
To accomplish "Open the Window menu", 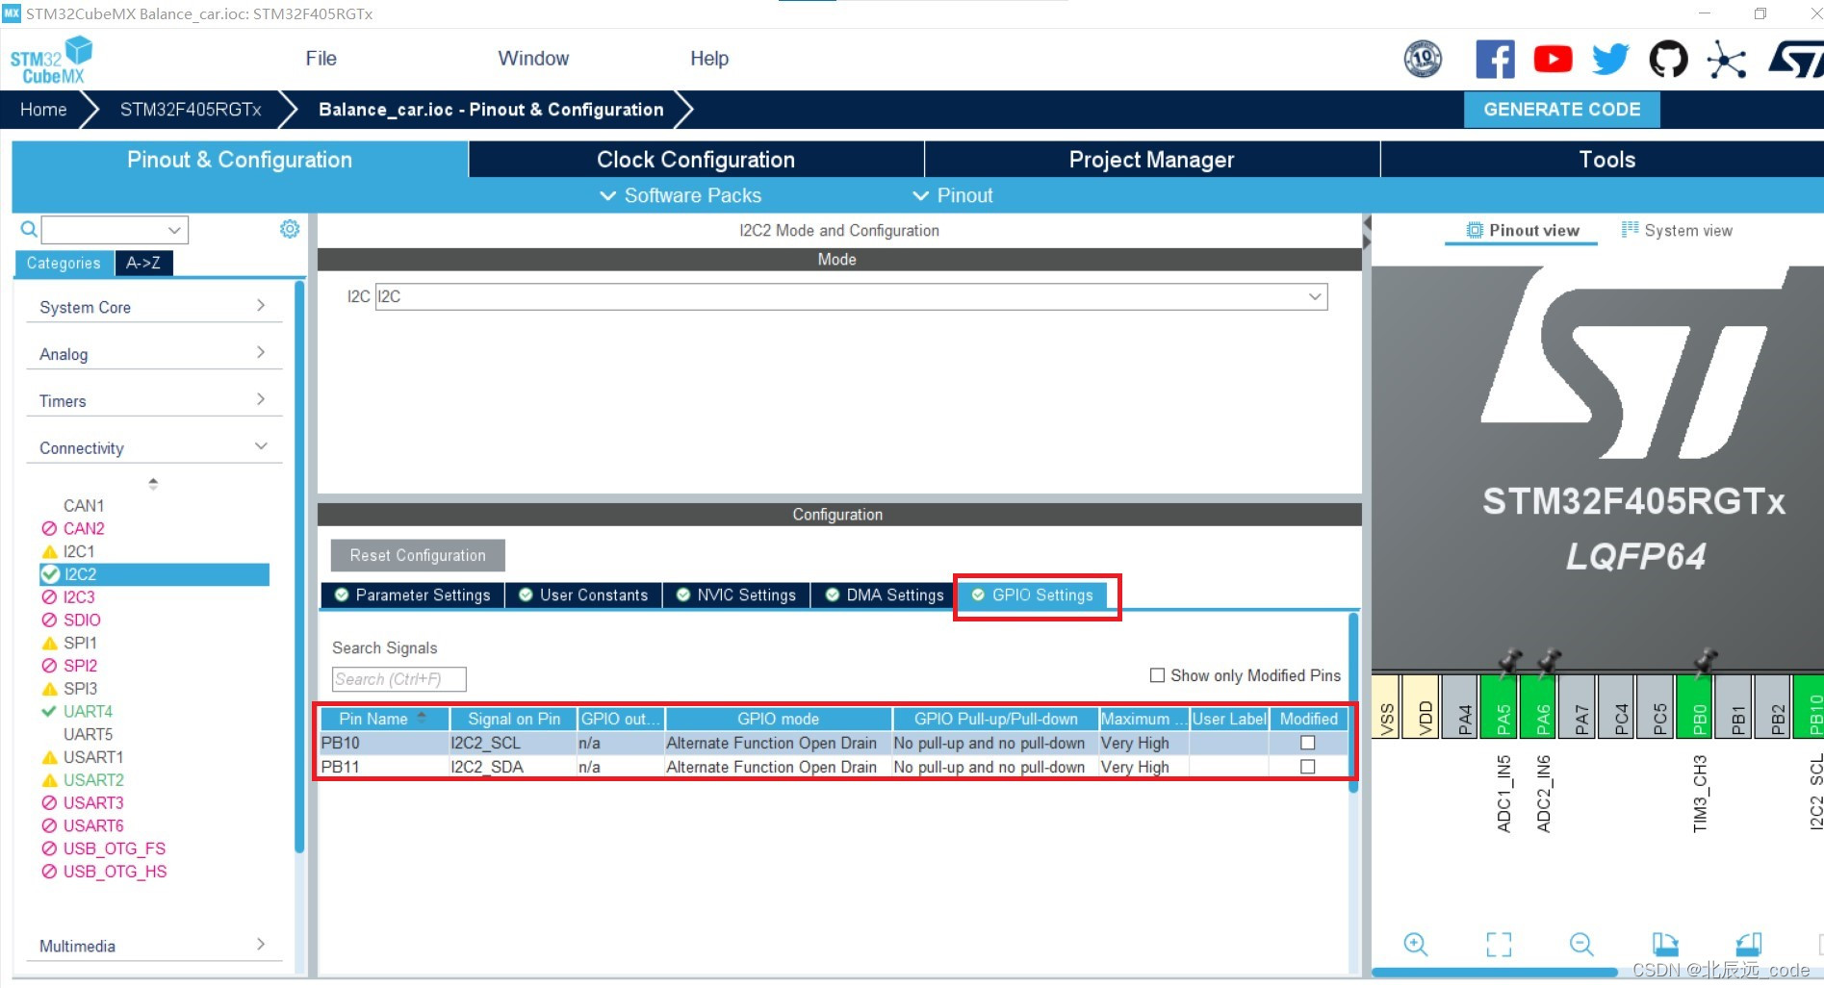I will 533,59.
